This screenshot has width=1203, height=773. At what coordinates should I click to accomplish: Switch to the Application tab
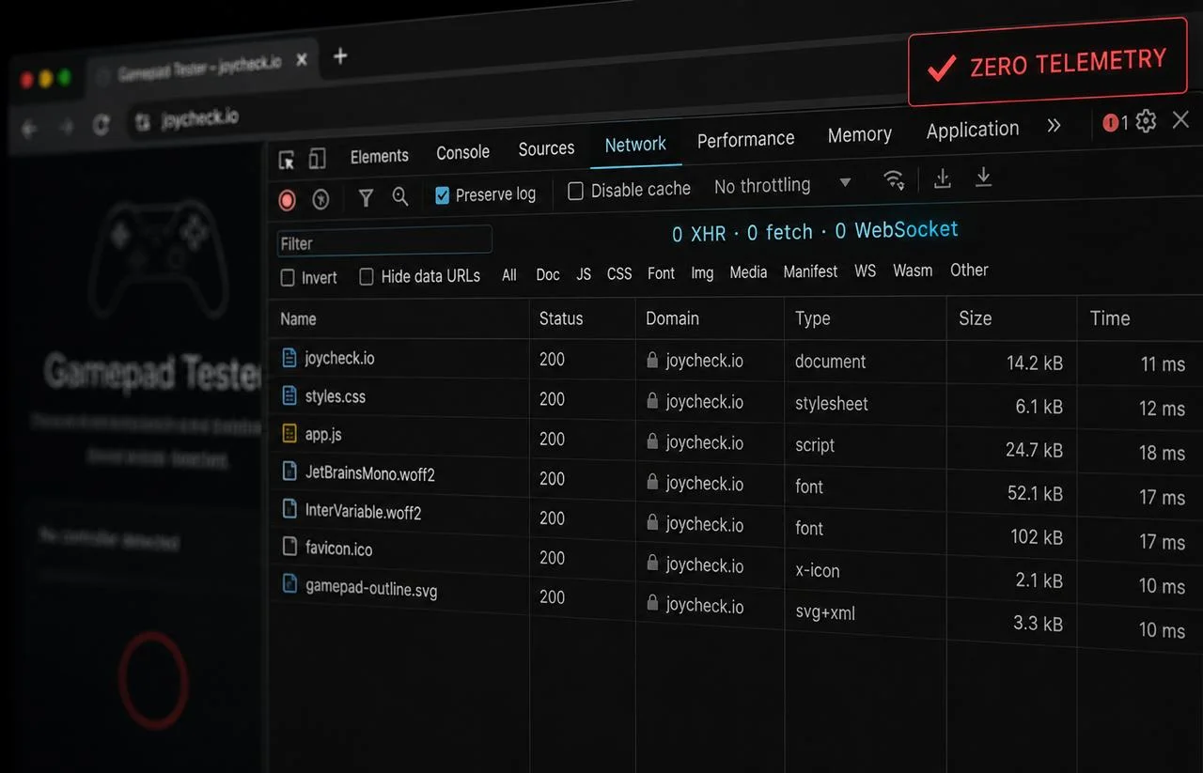(973, 130)
